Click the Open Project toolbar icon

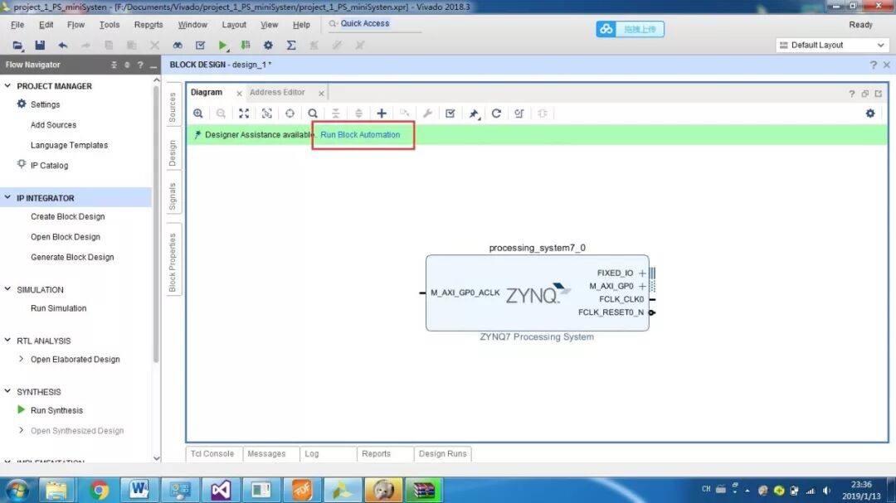click(17, 45)
